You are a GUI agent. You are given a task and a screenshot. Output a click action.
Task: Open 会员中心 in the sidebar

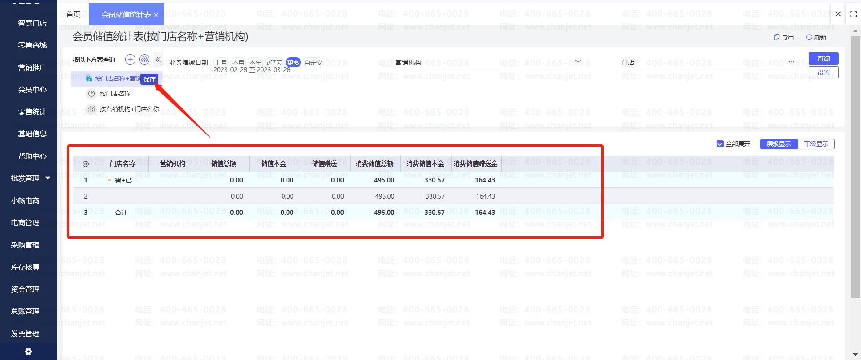[x=32, y=90]
